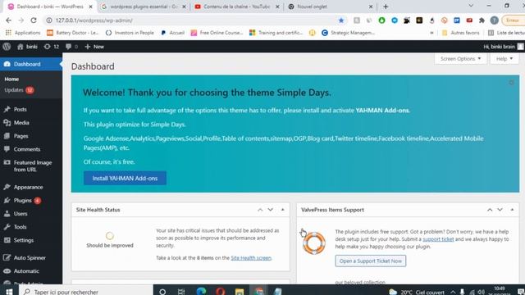Click the WordPress logo in admin bar
525x295 pixels.
point(7,47)
